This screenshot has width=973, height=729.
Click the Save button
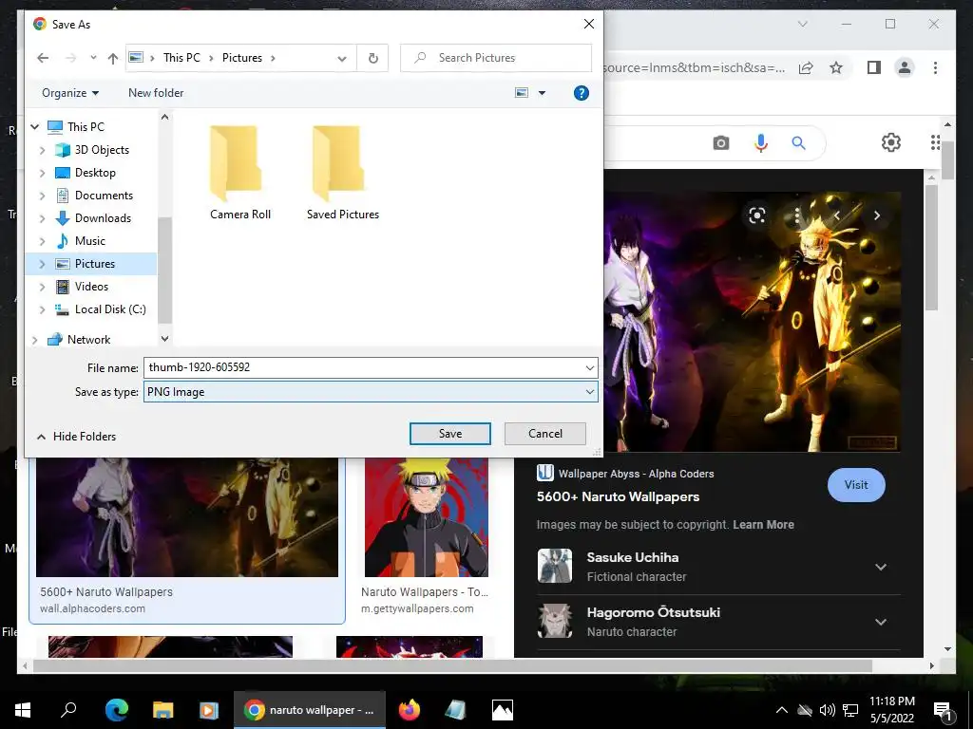449,434
